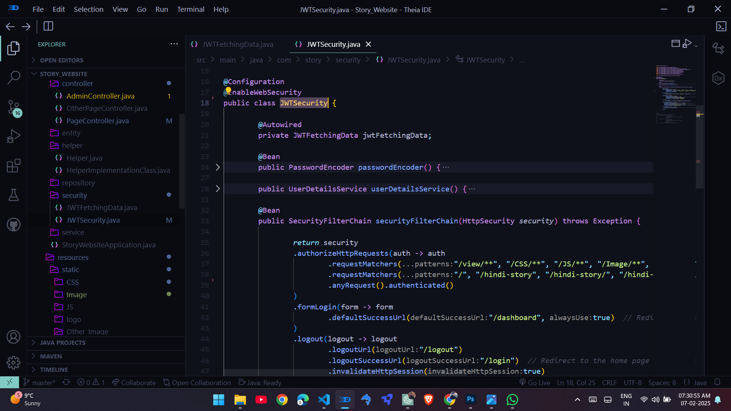
Task: Toggle the notifications bell in status bar
Action: pos(718,382)
